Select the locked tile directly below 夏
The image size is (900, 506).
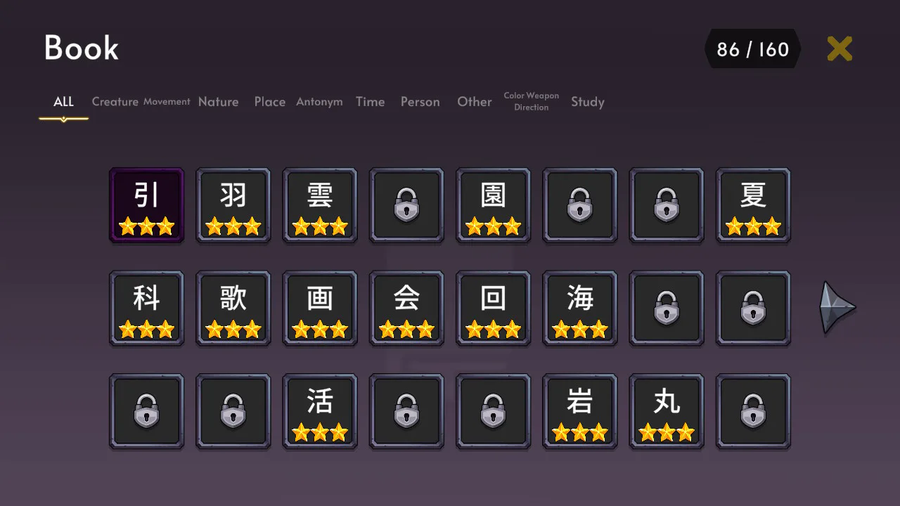753,309
